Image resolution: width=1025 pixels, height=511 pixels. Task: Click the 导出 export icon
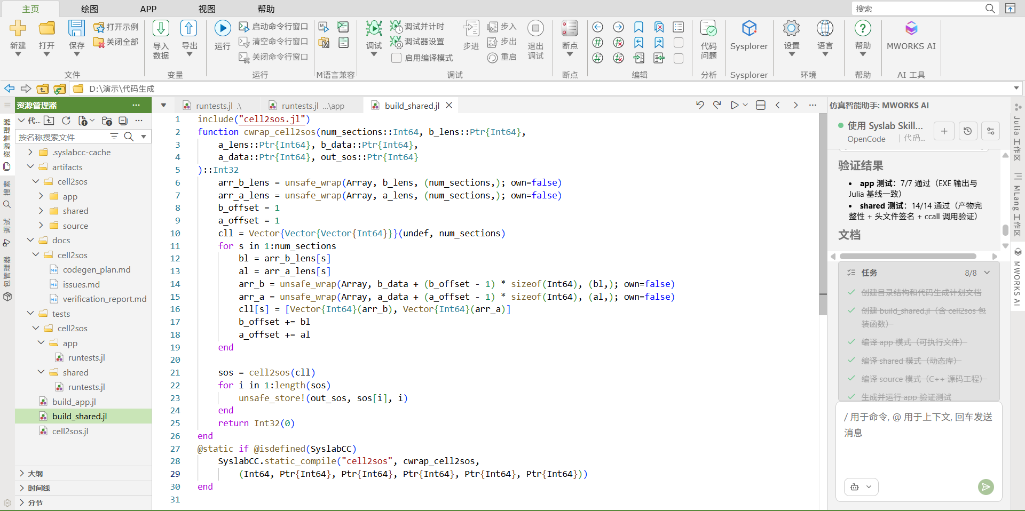[189, 28]
